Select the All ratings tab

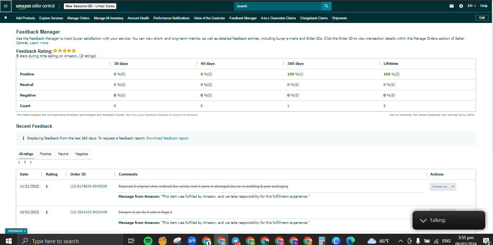click(26, 154)
